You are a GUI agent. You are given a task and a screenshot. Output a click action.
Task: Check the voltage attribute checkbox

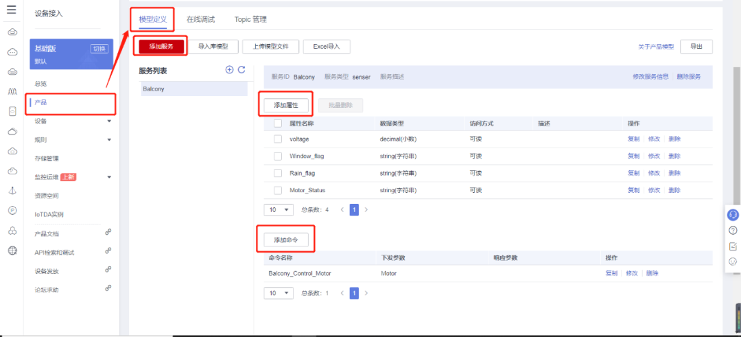278,139
